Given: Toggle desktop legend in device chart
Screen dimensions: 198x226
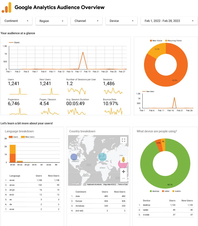Looking at the screenshot, I should 155,191.
